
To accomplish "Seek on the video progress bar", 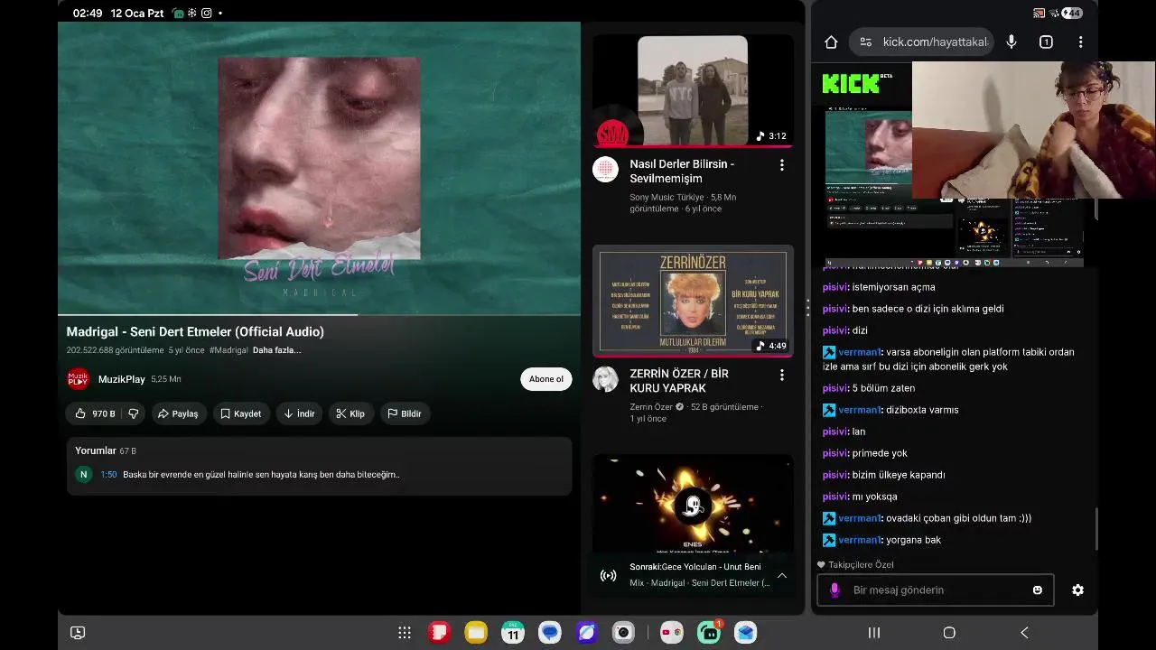I will coord(319,315).
